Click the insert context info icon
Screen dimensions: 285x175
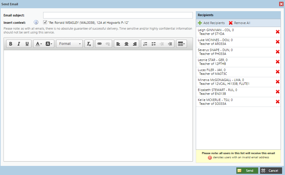[x=36, y=22]
